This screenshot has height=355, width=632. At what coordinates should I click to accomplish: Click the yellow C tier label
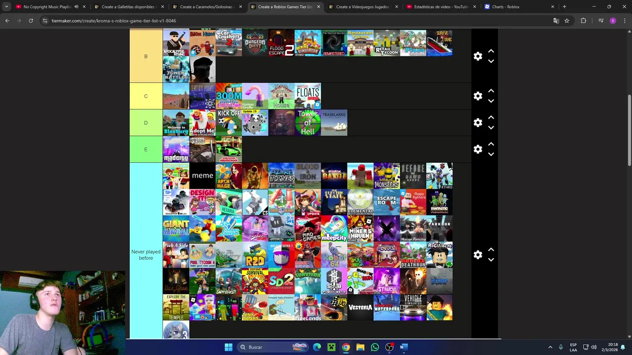(146, 96)
